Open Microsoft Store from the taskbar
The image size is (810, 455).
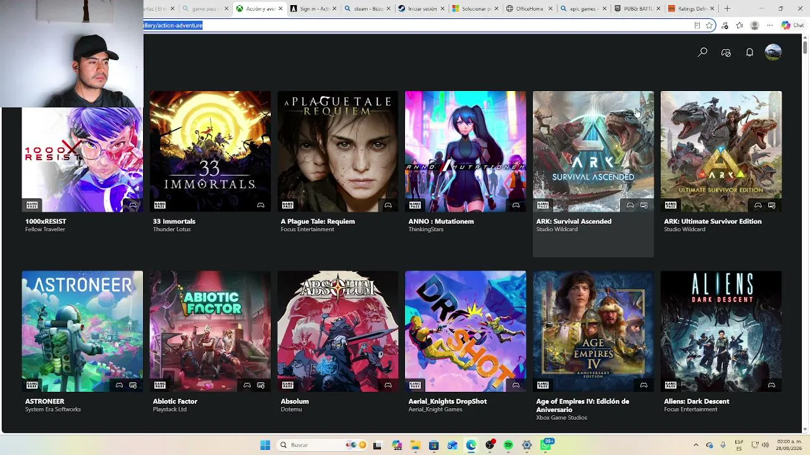coord(433,445)
